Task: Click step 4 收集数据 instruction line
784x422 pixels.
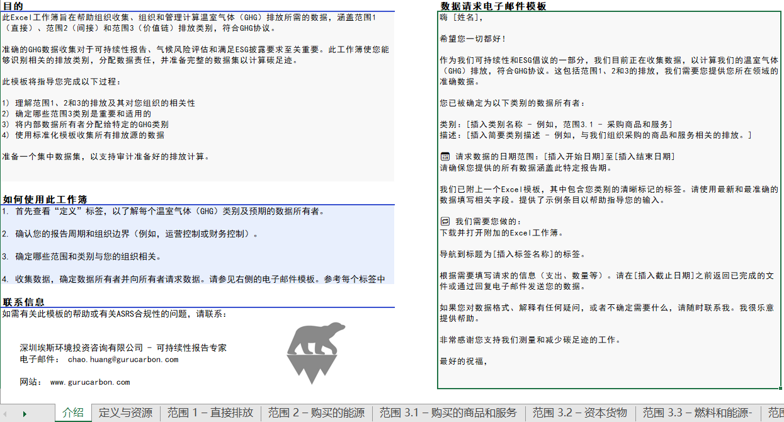Action: tap(193, 279)
